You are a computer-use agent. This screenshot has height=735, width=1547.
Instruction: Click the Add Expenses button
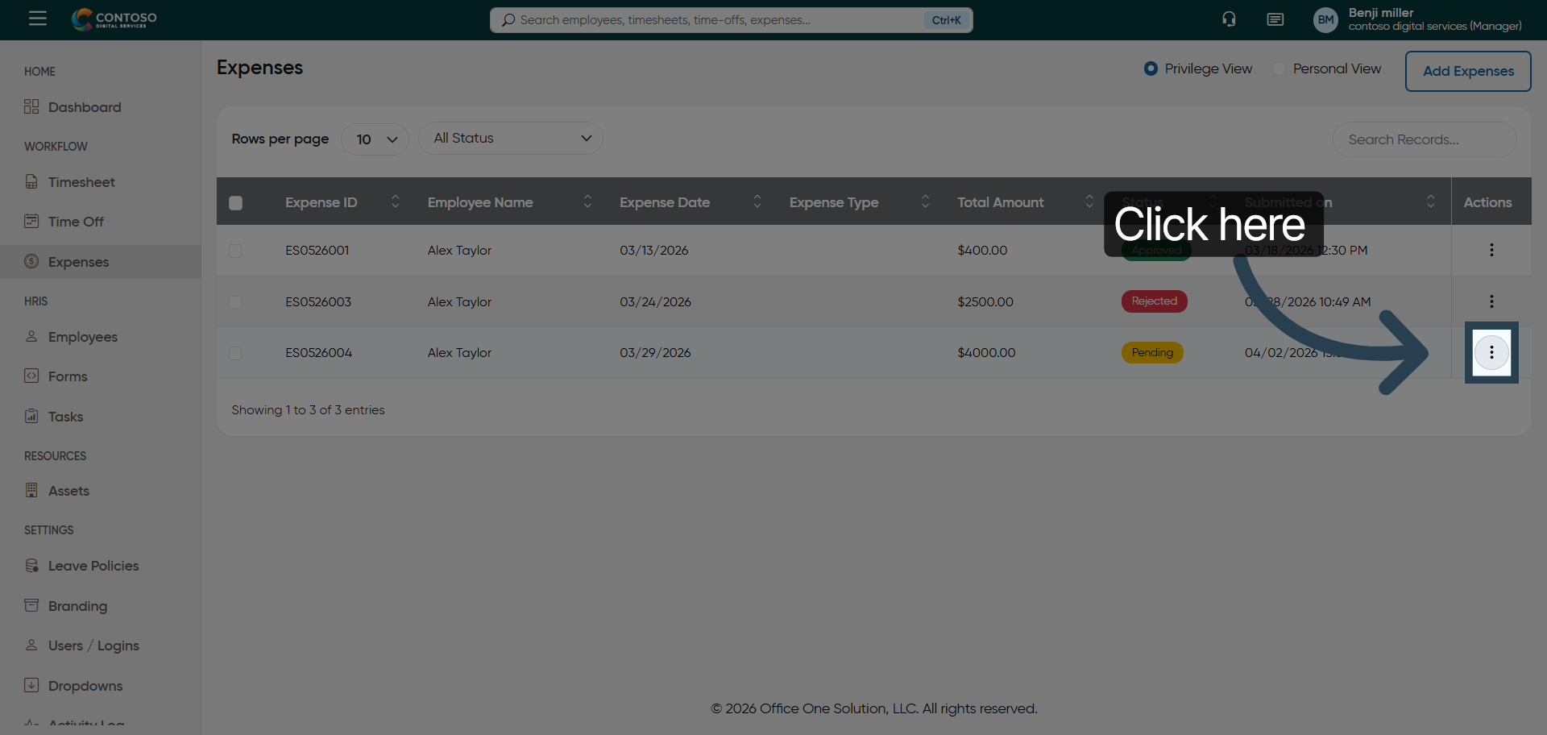1467,71
